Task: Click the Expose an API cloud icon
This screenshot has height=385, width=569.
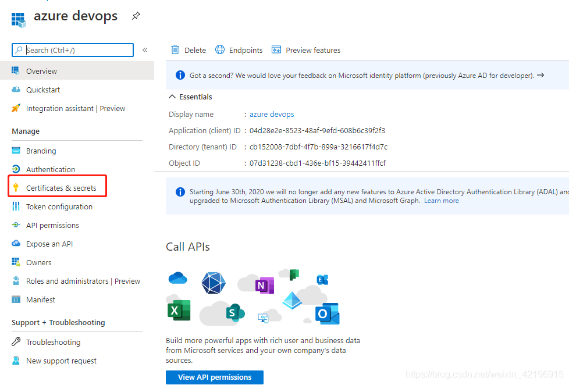Action: click(x=16, y=243)
